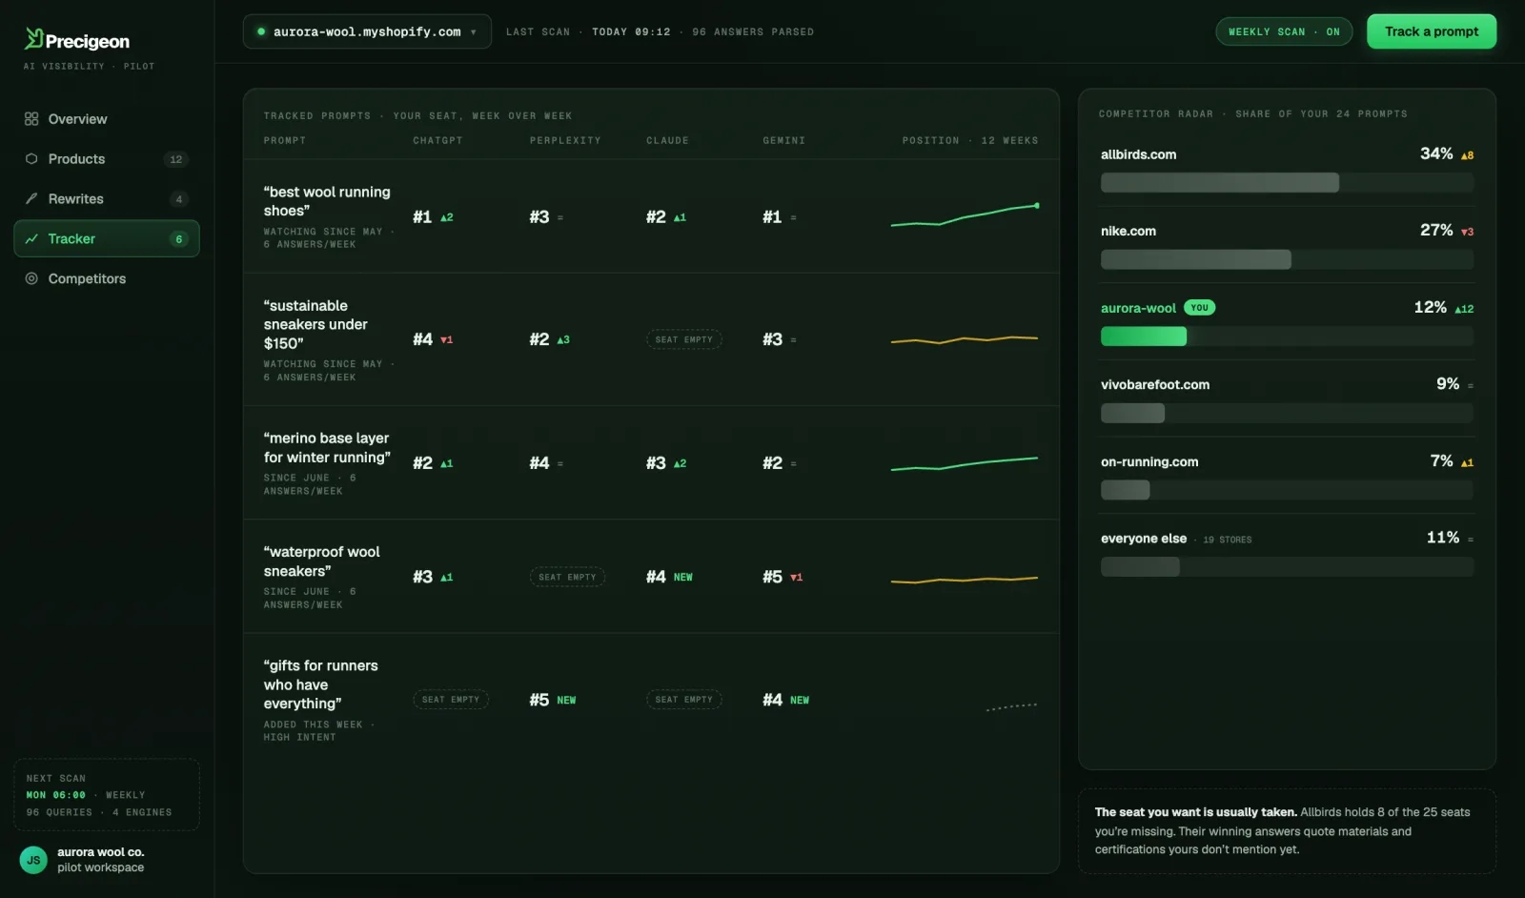Click the 12% aurora-wool share value
1525x898 pixels.
1430,307
